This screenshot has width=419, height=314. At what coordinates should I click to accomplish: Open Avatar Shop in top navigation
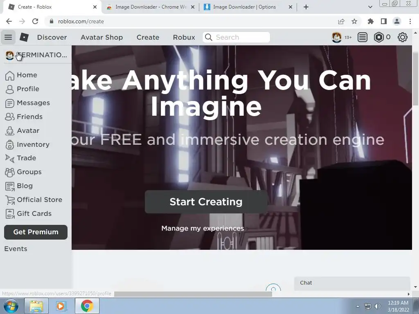[101, 37]
